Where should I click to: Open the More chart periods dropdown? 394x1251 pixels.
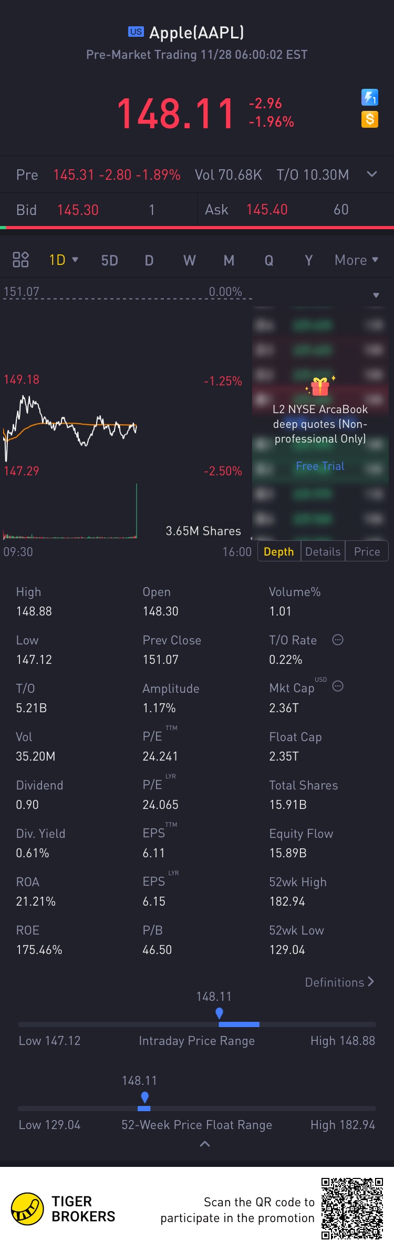(x=356, y=260)
